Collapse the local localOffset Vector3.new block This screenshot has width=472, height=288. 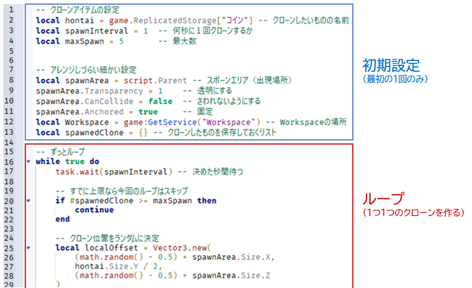pos(29,248)
